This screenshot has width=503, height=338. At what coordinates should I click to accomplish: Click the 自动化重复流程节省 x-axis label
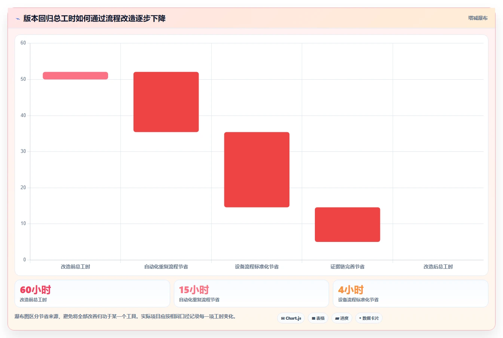click(x=166, y=267)
